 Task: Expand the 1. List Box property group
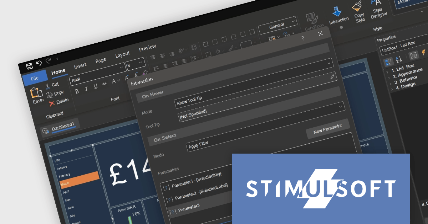coord(387,71)
